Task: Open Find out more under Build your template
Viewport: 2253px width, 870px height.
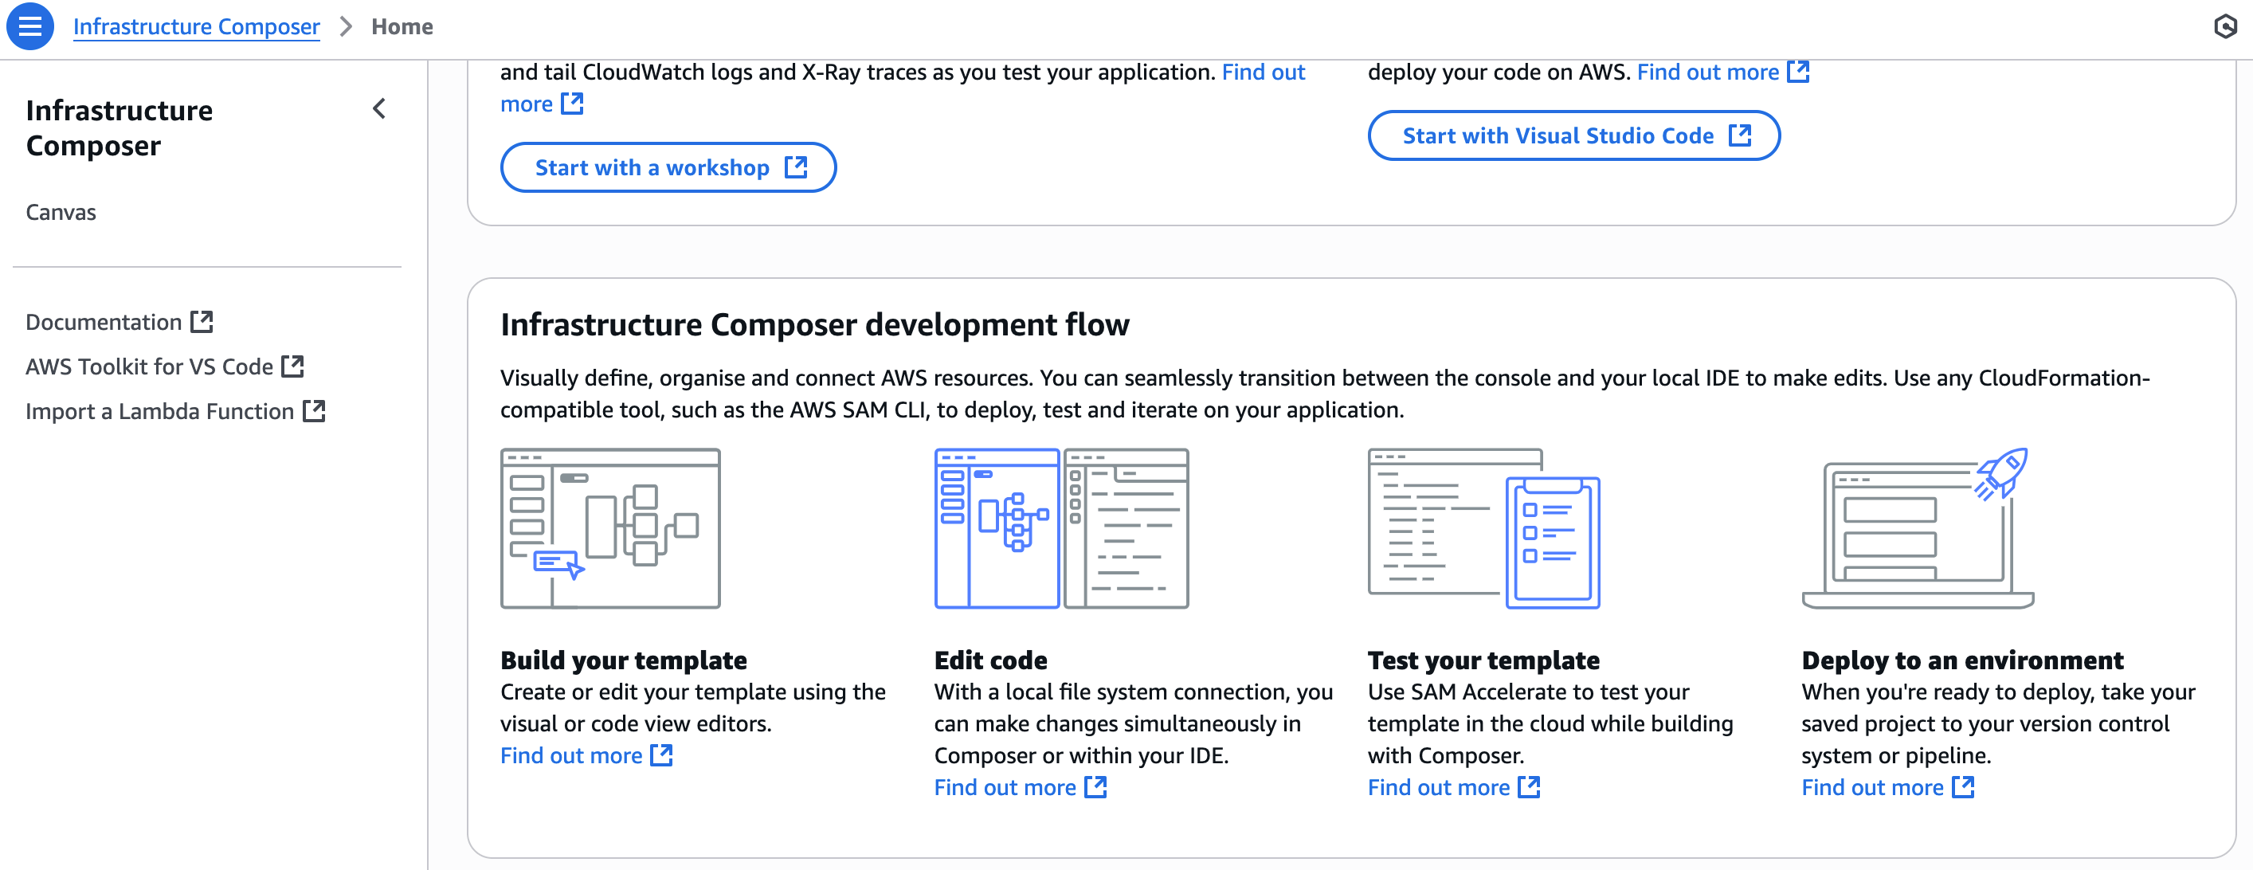Action: [x=571, y=755]
